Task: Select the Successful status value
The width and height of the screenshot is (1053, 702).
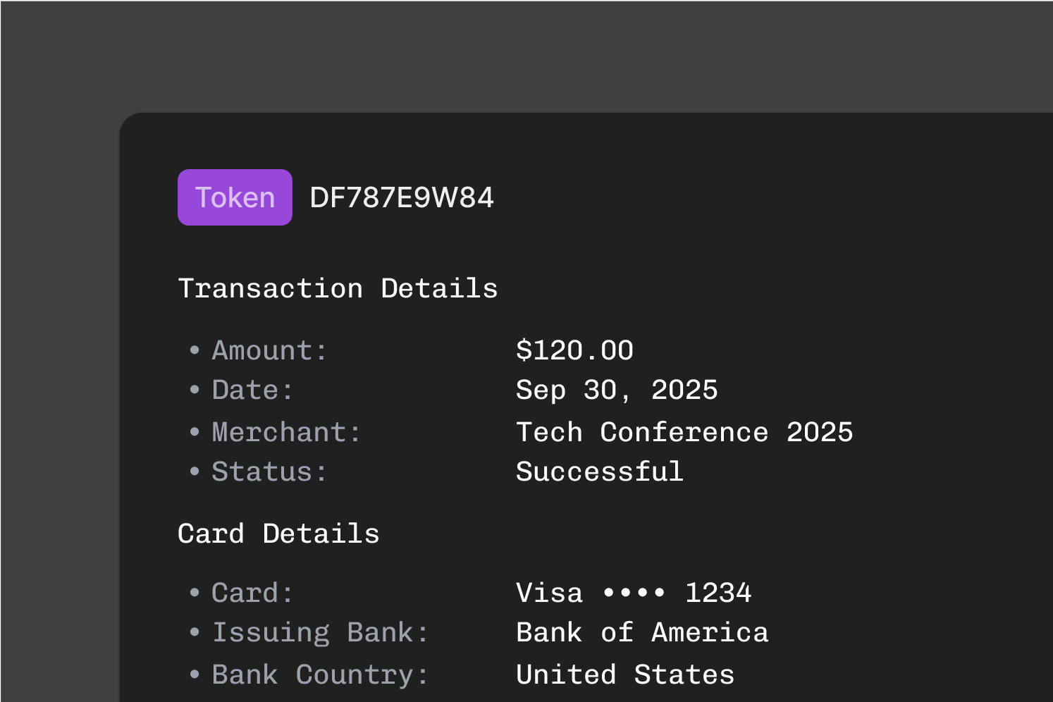Action: pos(600,472)
